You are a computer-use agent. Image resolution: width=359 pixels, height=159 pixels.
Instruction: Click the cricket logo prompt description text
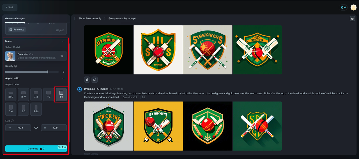coord(216,95)
